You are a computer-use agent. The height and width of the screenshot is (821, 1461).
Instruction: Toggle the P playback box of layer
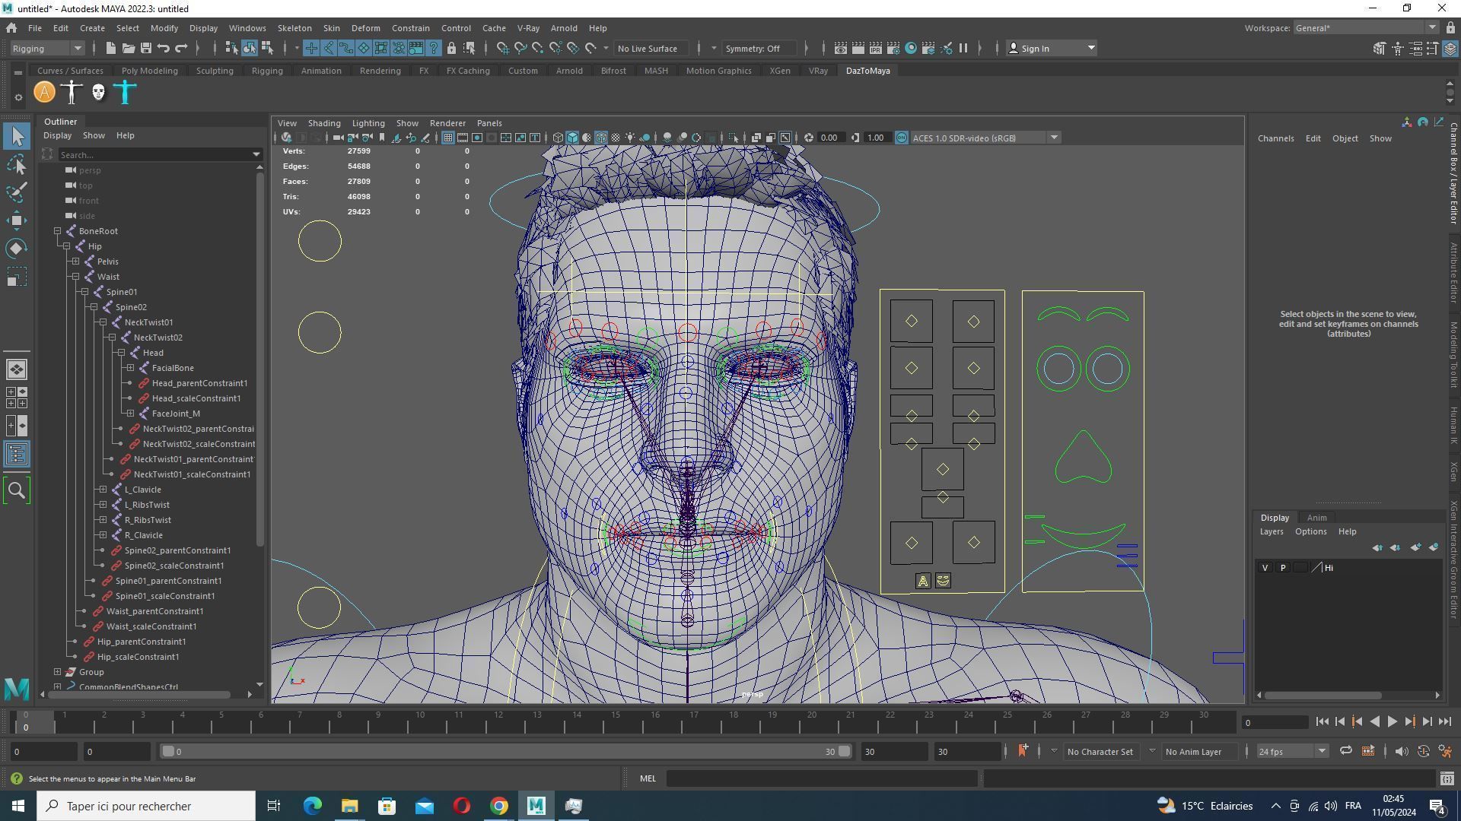[1283, 568]
